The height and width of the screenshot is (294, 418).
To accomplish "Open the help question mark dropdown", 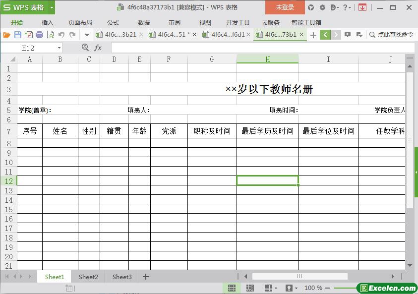I will click(x=347, y=7).
